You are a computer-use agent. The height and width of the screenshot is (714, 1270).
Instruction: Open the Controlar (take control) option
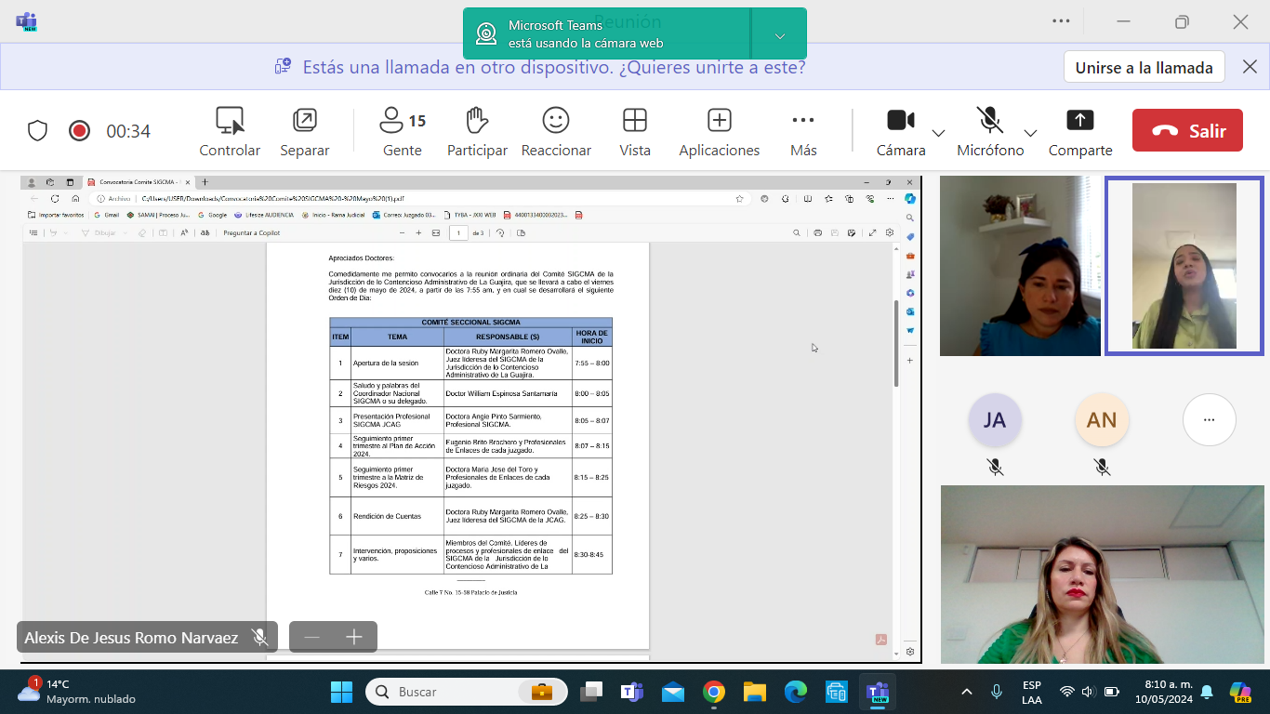(x=230, y=131)
